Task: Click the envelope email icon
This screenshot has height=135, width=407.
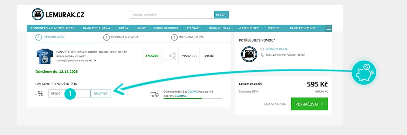Action: tap(262, 49)
